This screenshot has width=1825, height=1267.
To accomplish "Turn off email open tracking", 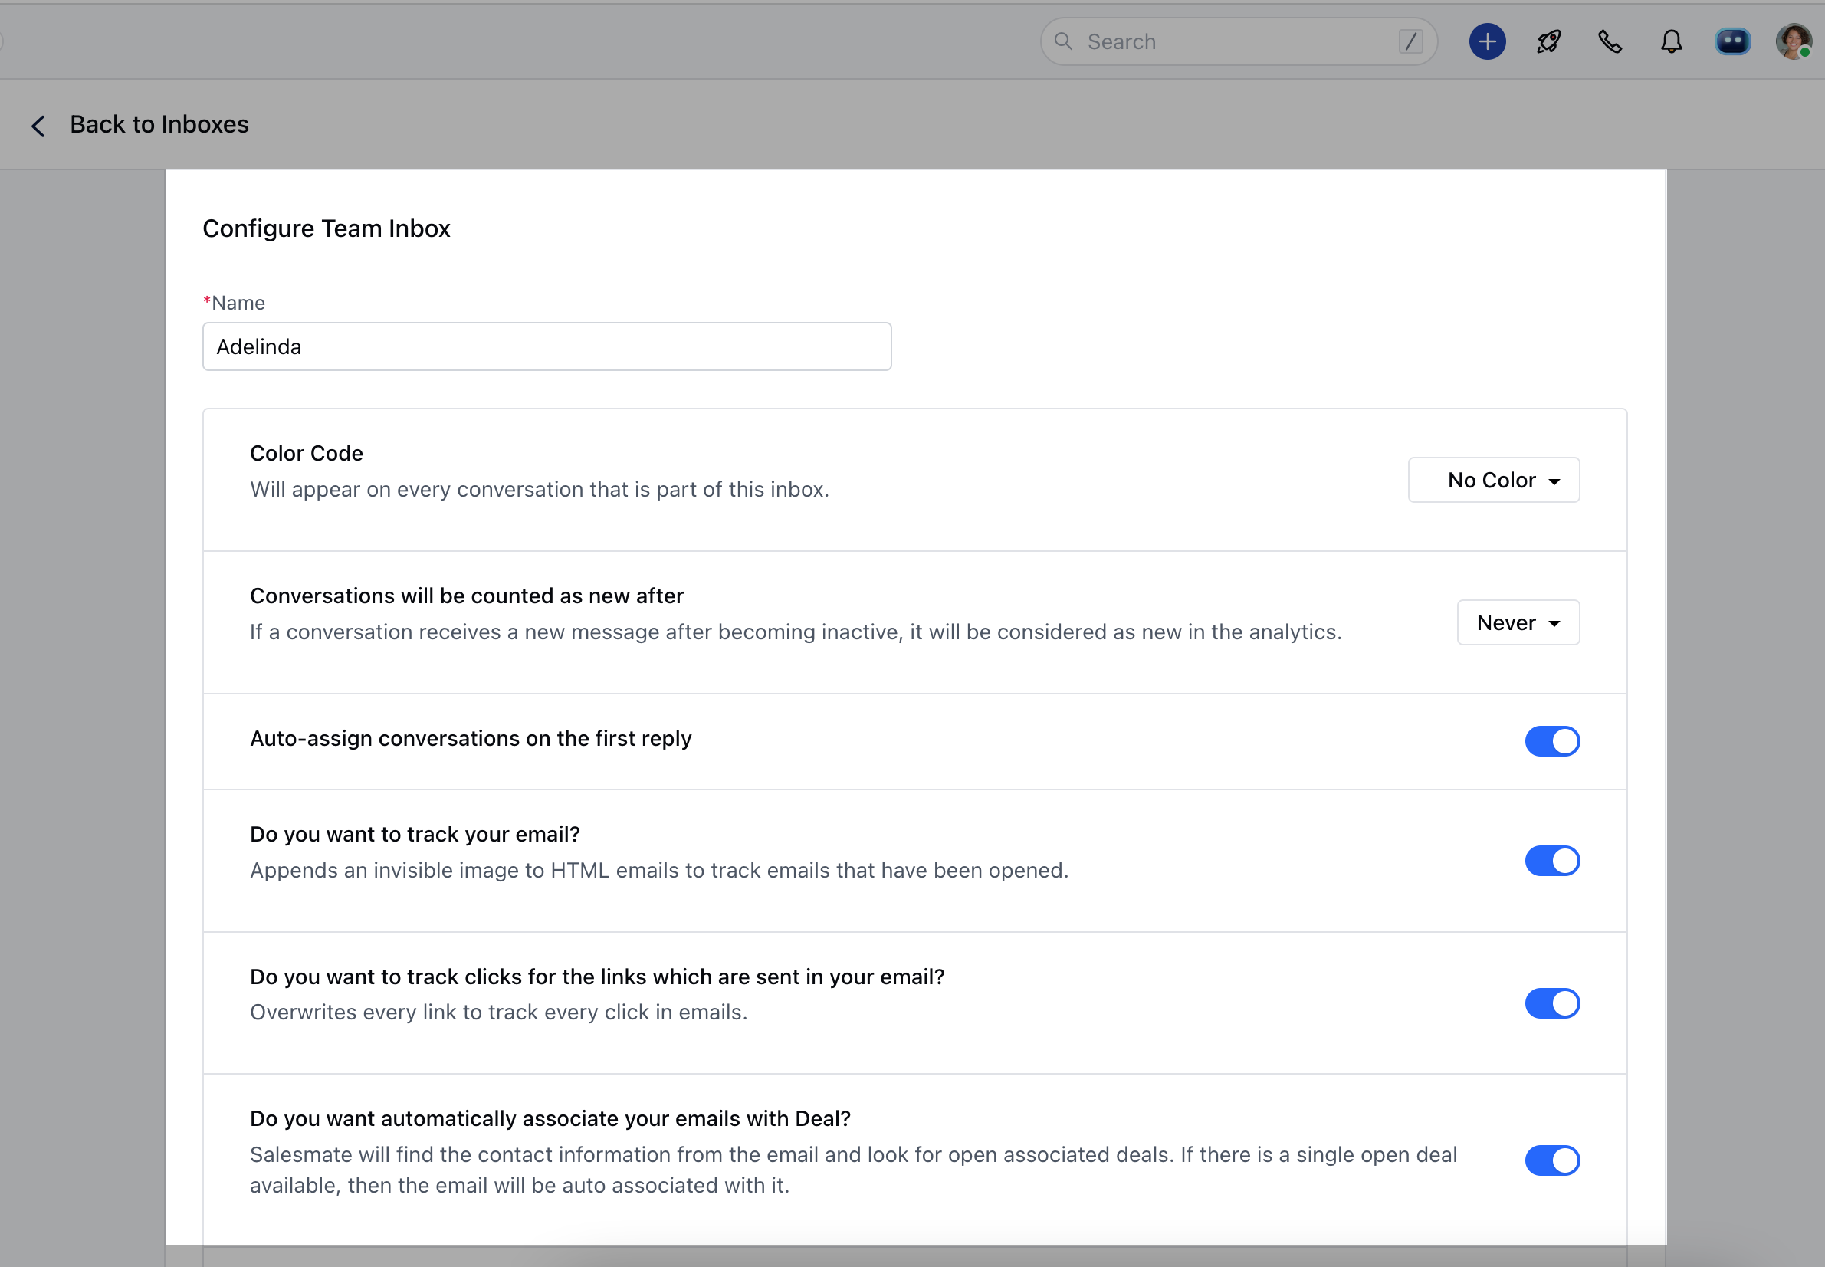I will (1551, 861).
